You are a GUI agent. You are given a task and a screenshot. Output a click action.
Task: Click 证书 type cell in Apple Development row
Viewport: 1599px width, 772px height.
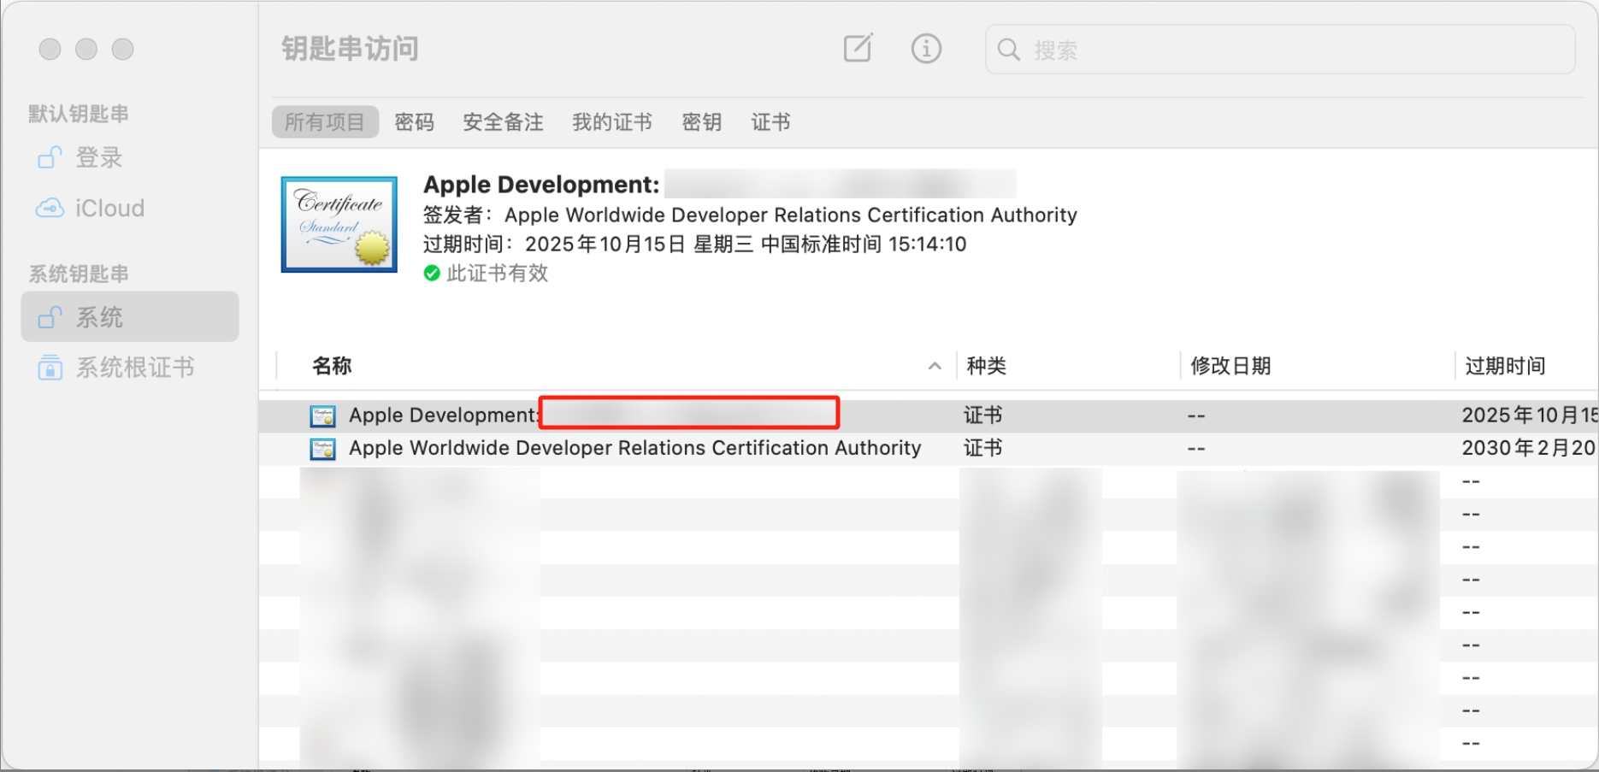(982, 415)
